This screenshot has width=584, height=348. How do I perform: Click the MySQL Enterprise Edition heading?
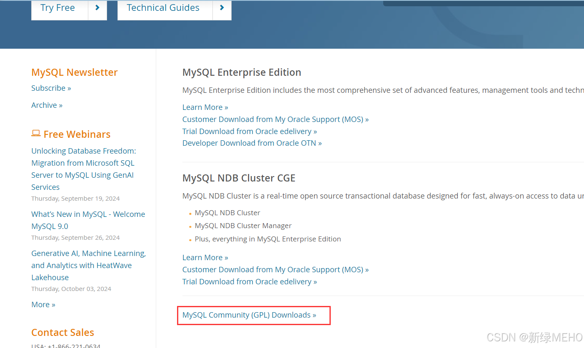242,72
